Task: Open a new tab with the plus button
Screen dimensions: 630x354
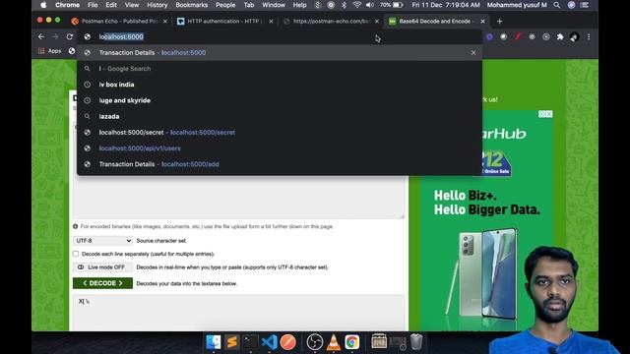Action: 499,22
